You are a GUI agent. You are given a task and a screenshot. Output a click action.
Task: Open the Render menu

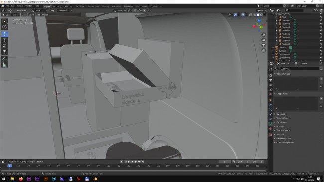(20, 6)
